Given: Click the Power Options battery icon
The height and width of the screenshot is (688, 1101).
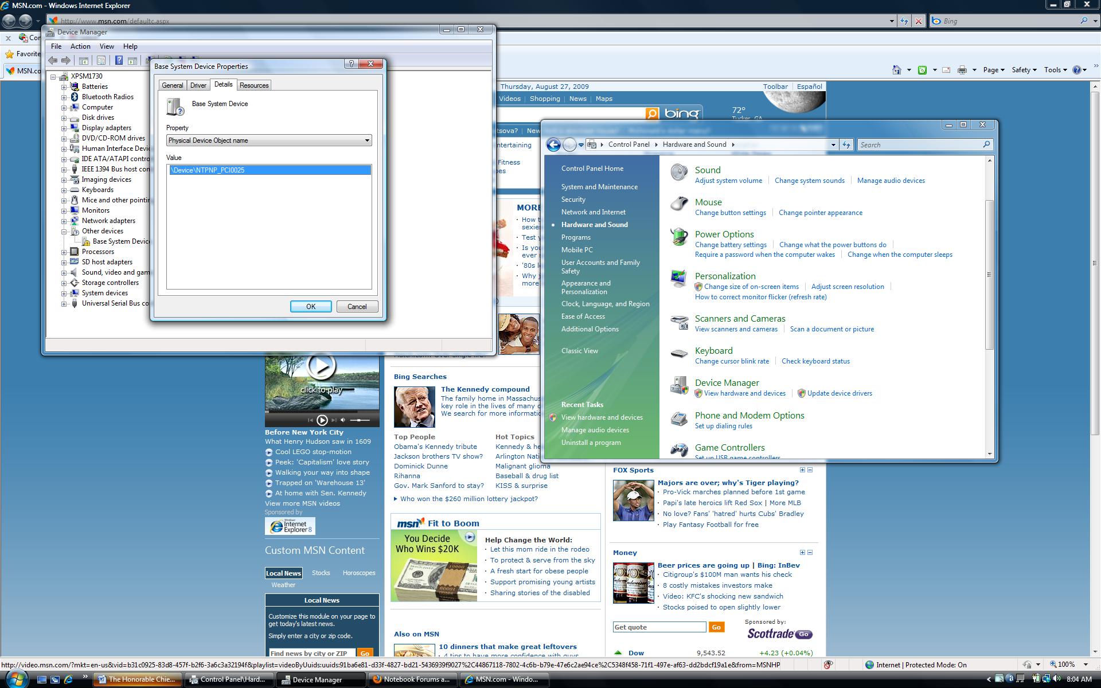Looking at the screenshot, I should click(679, 236).
